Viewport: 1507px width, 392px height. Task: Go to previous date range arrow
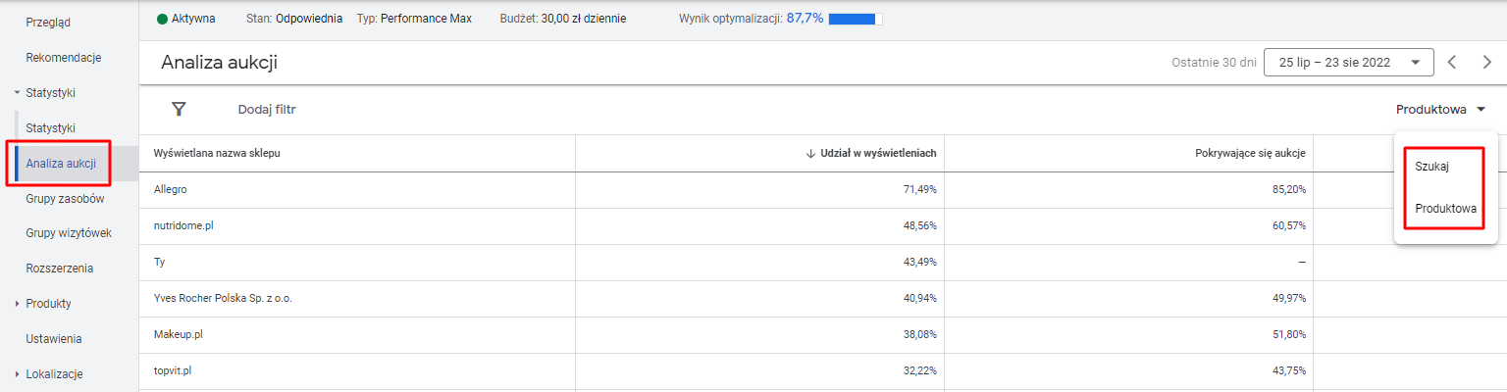pyautogui.click(x=1452, y=62)
